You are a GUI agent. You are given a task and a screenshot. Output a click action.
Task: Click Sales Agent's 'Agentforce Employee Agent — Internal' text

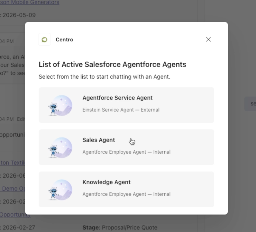(126, 152)
